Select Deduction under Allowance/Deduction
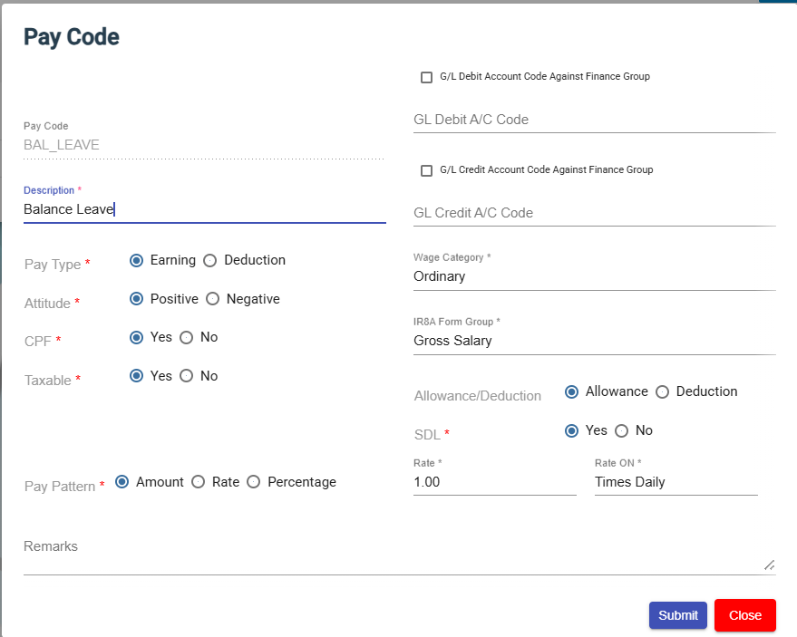The width and height of the screenshot is (797, 637). tap(663, 392)
